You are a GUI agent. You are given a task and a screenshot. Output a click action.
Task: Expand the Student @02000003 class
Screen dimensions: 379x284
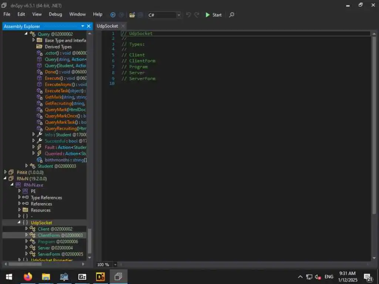coord(26,166)
